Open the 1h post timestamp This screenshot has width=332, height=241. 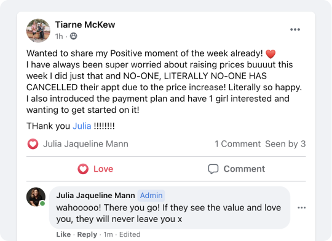click(59, 36)
